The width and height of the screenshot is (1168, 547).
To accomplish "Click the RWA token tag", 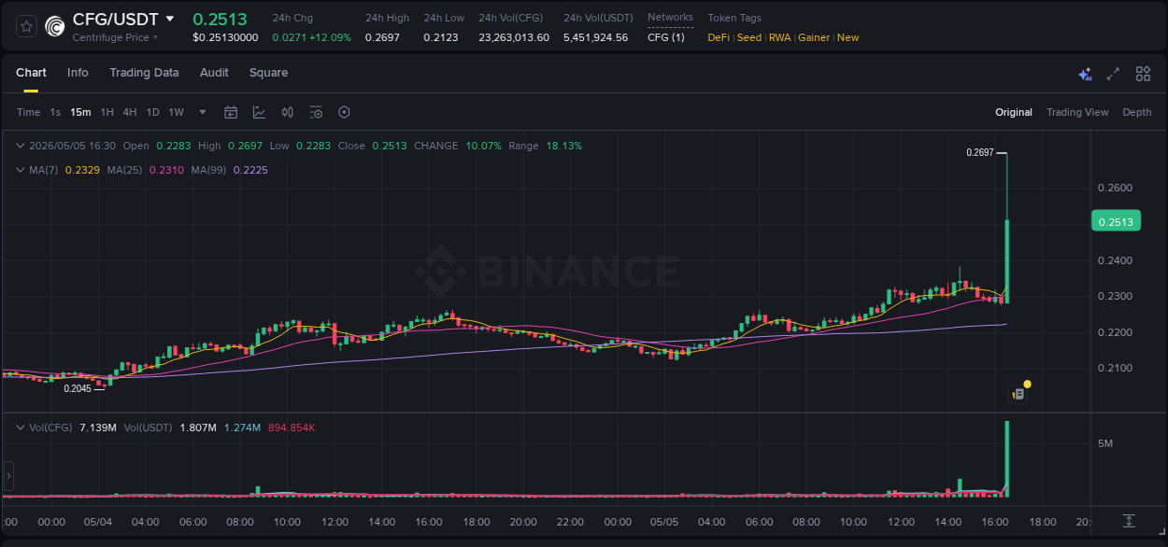I will pyautogui.click(x=779, y=37).
